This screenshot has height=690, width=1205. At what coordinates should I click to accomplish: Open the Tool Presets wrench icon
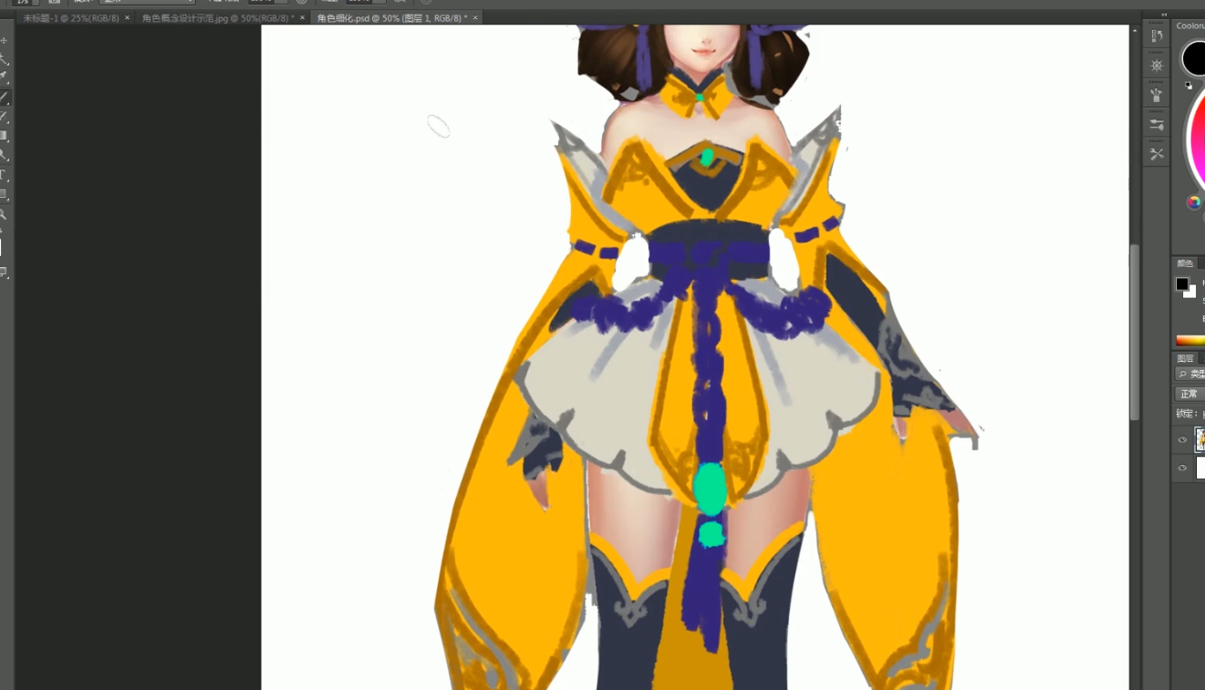tap(1157, 154)
